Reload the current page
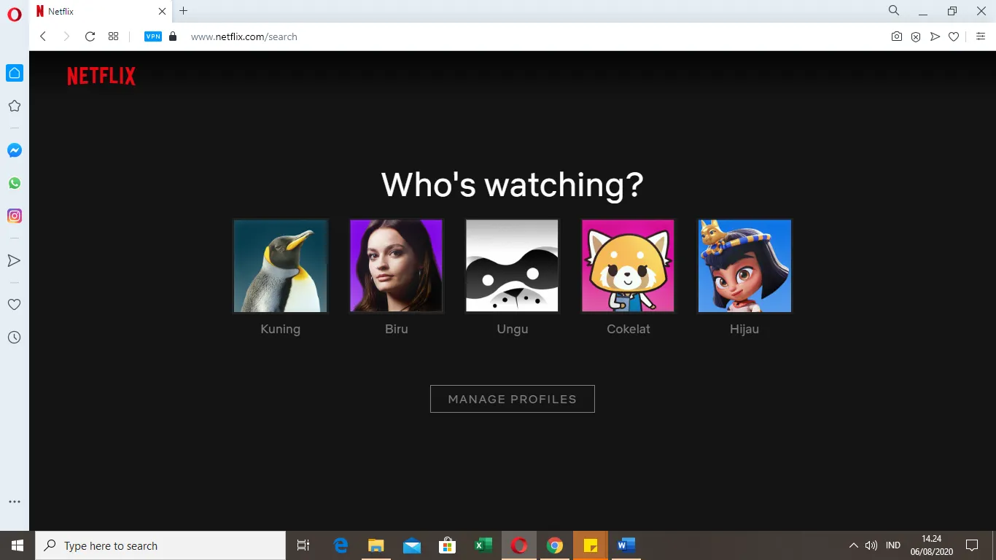Screen dimensions: 996x560 click(90, 36)
